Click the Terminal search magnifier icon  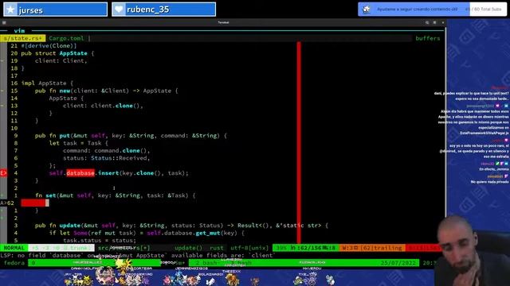[x=427, y=23]
